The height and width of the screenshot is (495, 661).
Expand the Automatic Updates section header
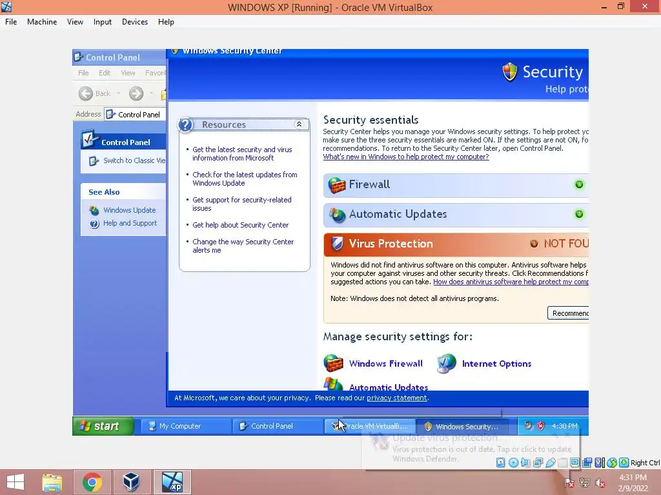point(456,214)
